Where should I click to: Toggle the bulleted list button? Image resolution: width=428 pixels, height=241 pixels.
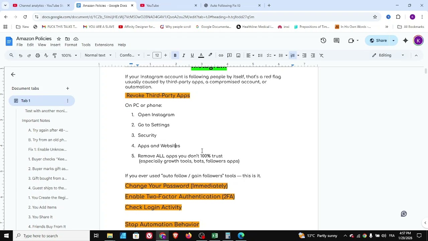281,55
